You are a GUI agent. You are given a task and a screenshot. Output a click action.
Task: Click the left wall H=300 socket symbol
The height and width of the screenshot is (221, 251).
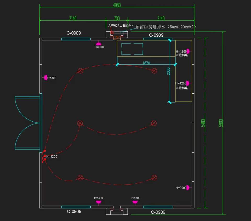pyautogui.click(x=45, y=78)
